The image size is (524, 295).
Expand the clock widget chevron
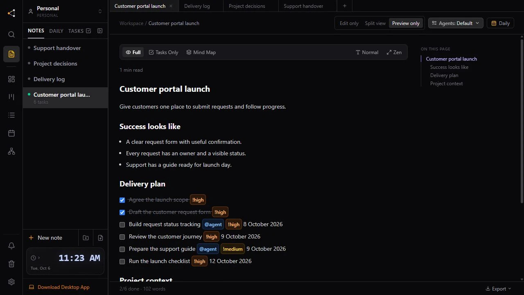pos(39,258)
